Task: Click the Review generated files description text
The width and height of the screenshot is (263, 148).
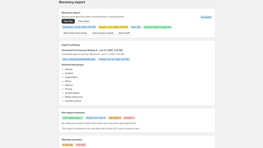Action: (x=93, y=17)
